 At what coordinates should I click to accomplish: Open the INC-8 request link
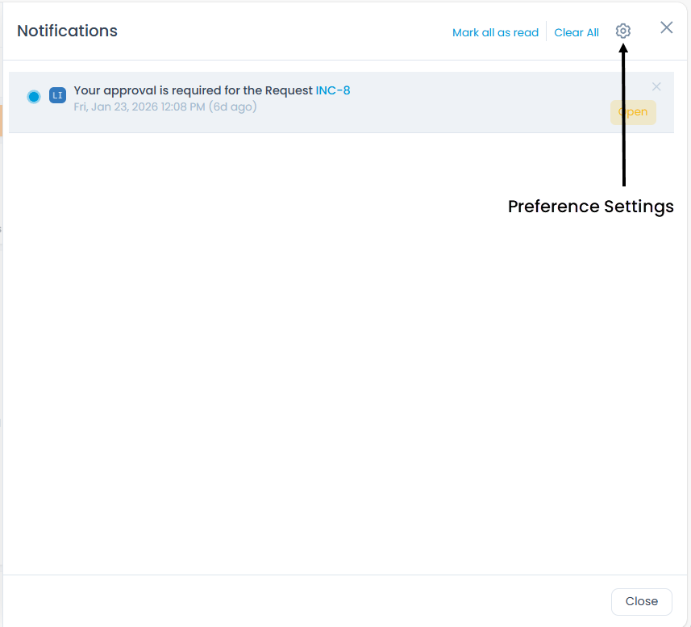click(x=333, y=90)
